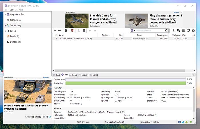Select Labels in the sidebar

coord(13,31)
